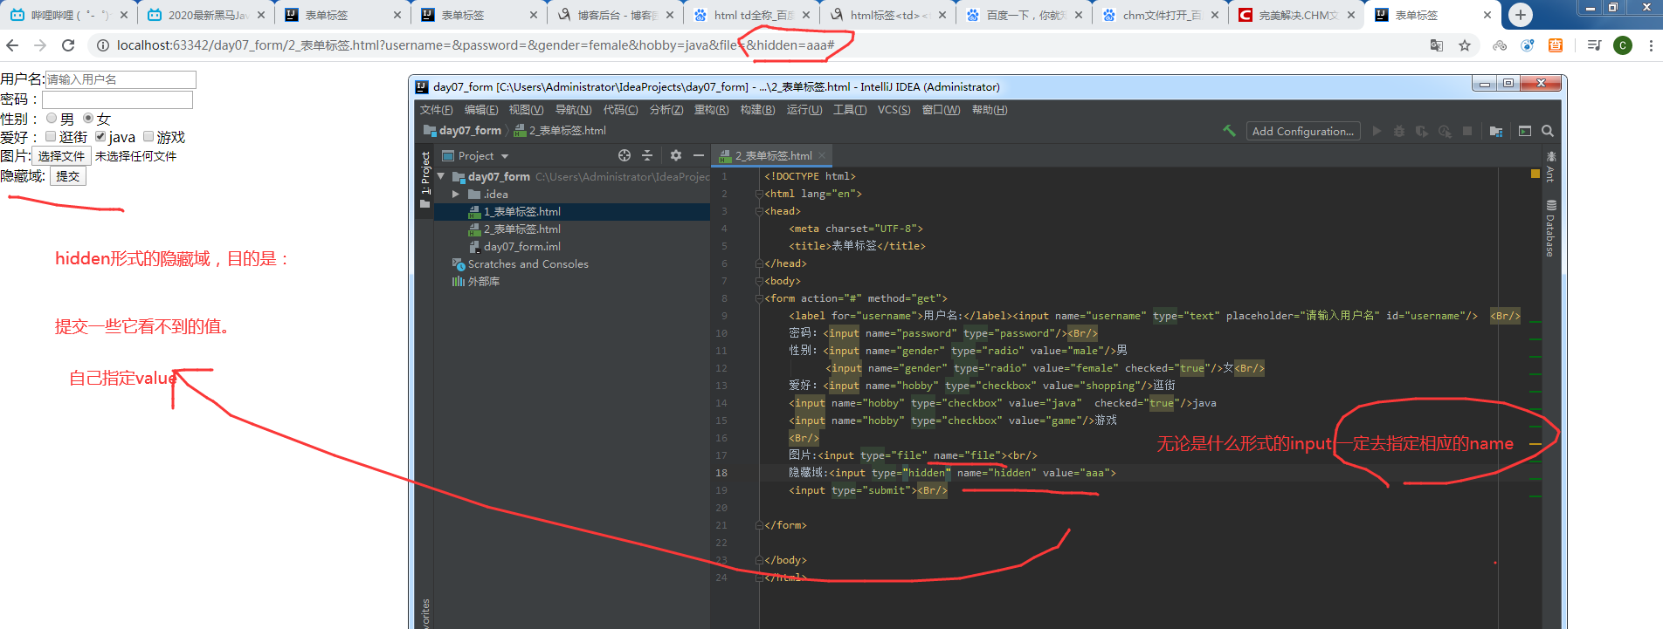Open the Ant side panel
Image resolution: width=1663 pixels, height=629 pixels.
click(1550, 167)
